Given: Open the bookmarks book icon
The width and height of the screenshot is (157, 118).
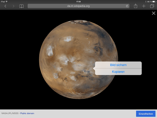Looking at the screenshot, I should point(22,6).
